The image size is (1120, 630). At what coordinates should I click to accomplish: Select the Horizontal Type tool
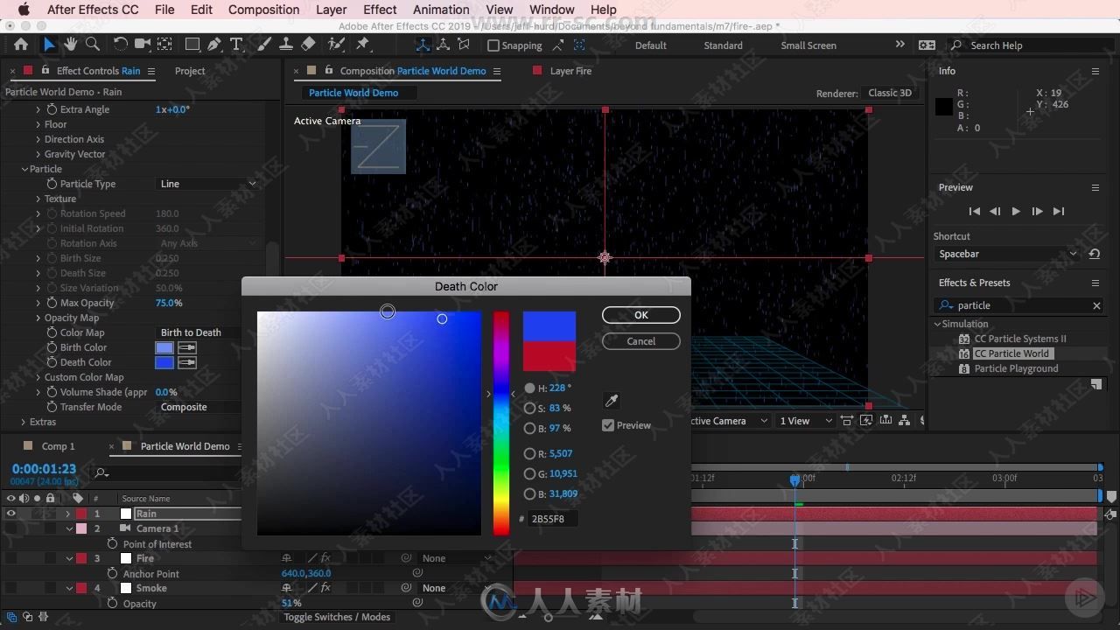(236, 45)
